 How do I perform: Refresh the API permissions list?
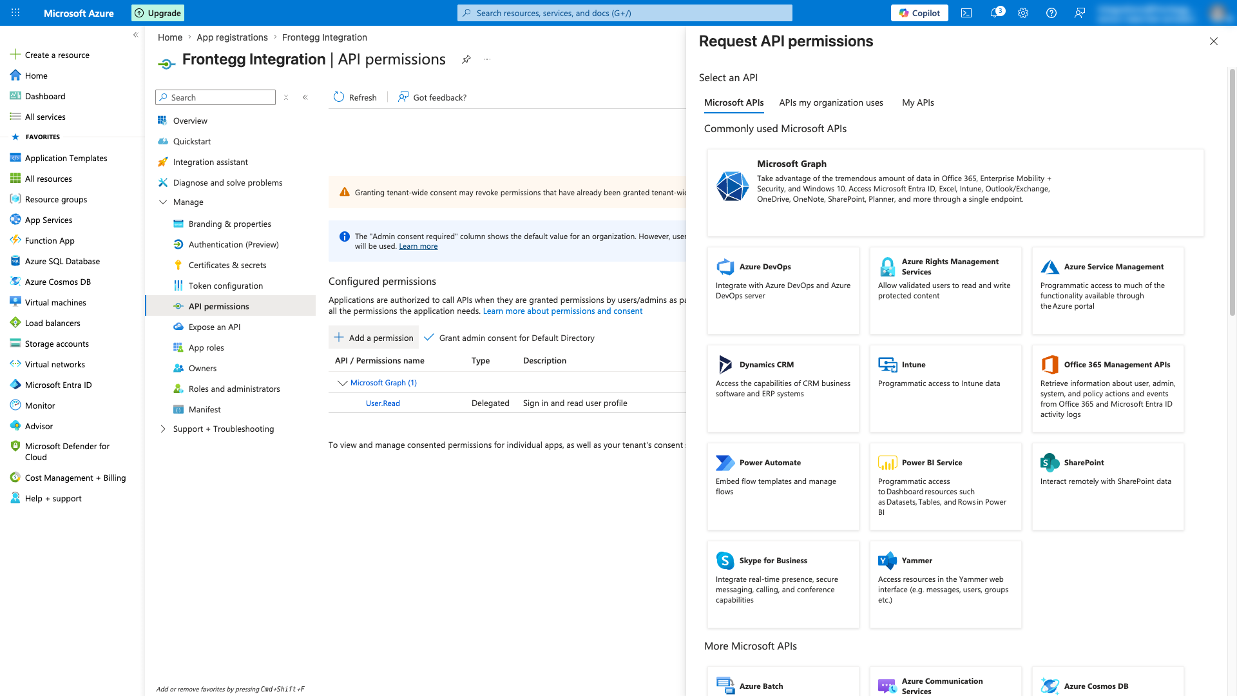[x=355, y=97]
